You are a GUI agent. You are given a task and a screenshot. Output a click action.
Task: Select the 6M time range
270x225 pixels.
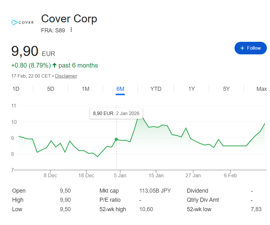(120, 89)
